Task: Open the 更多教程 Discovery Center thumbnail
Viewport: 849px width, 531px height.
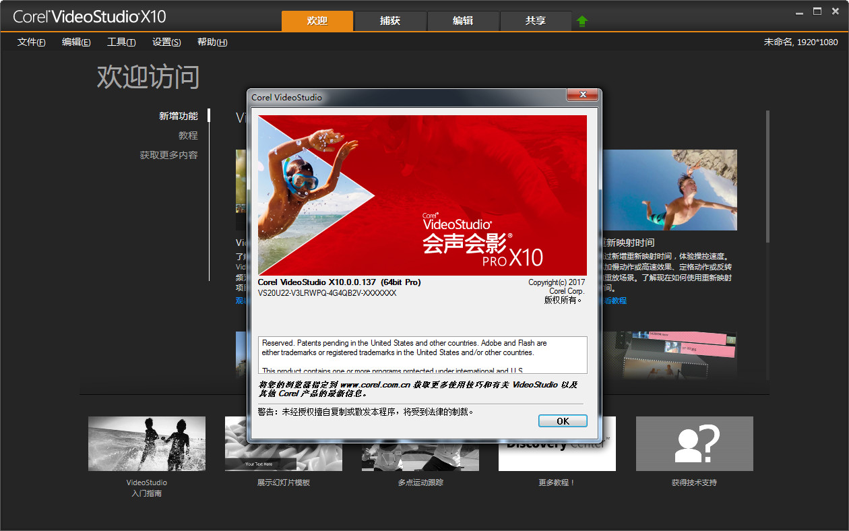Action: tap(557, 457)
